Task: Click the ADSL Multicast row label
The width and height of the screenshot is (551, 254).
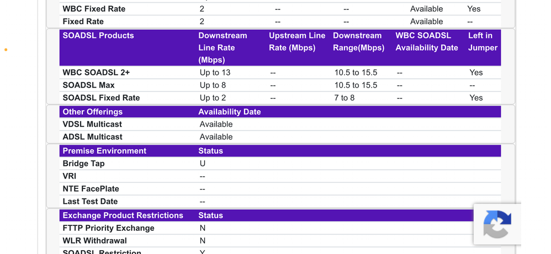Action: pyautogui.click(x=92, y=137)
